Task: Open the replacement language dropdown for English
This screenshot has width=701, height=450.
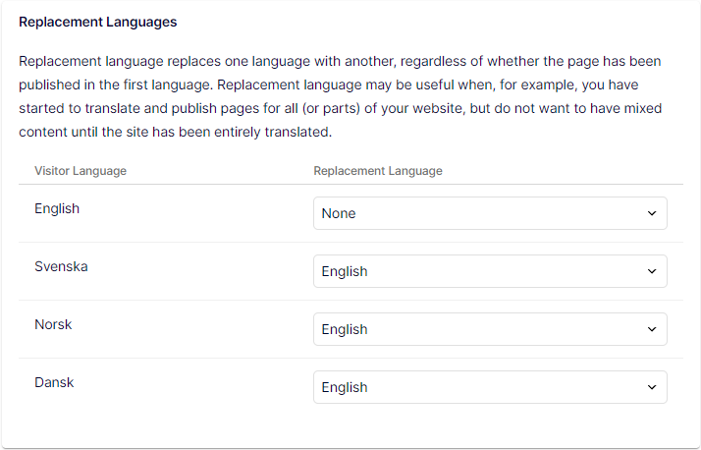Action: 490,213
